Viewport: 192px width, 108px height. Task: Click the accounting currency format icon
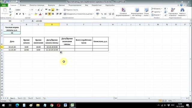97,14
